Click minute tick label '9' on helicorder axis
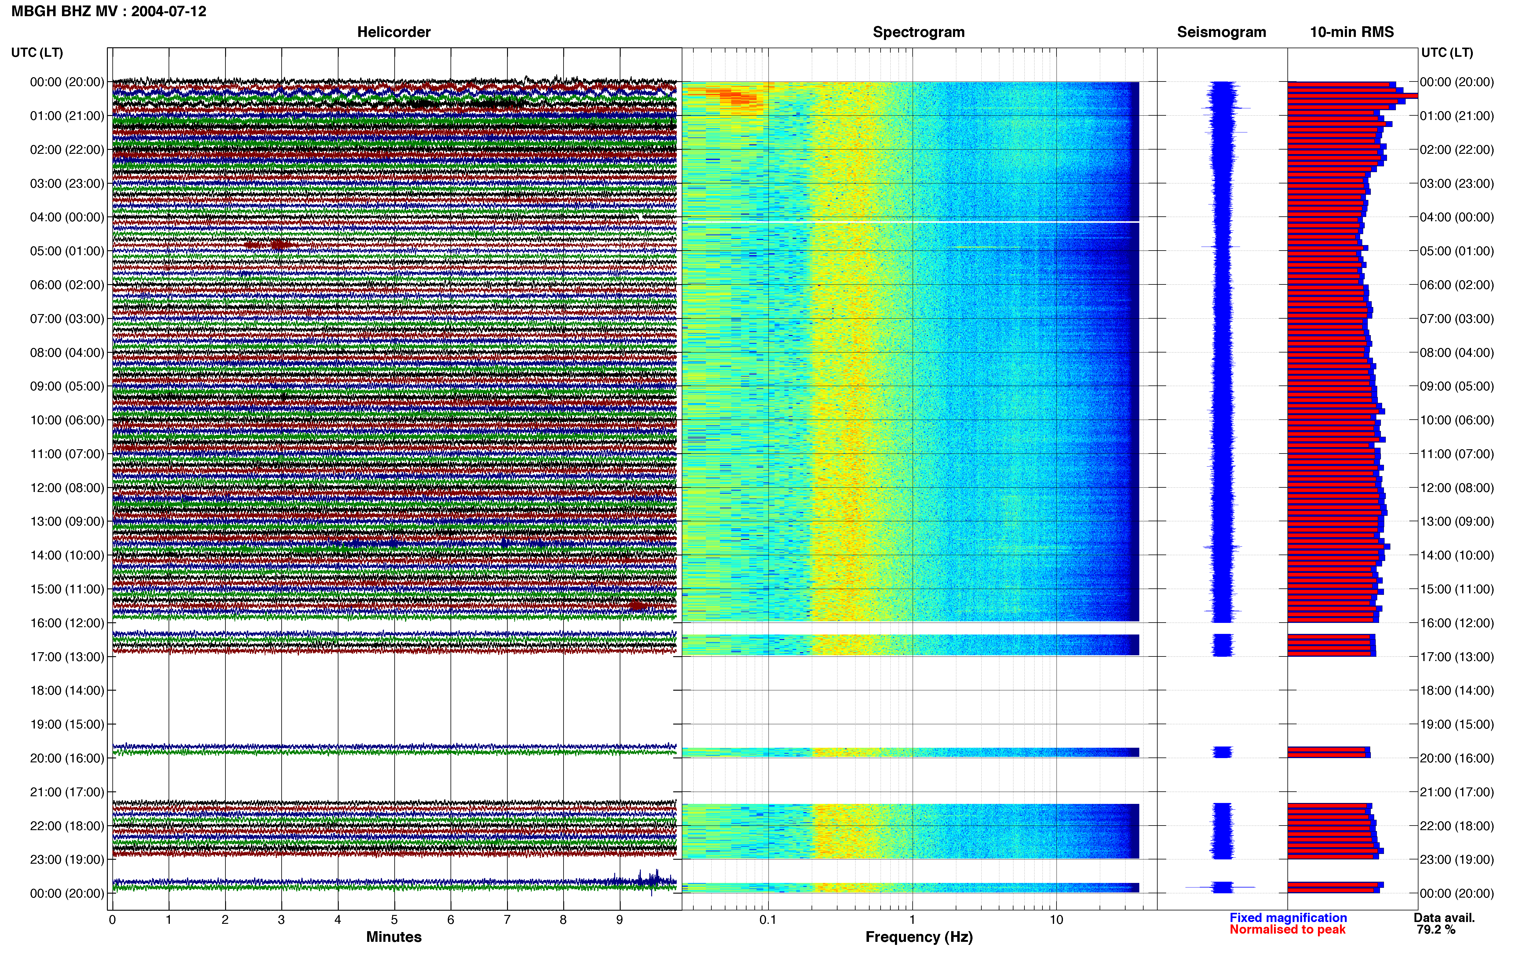1533x958 pixels. coord(619,920)
